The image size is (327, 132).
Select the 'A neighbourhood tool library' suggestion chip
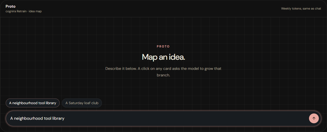point(33,103)
